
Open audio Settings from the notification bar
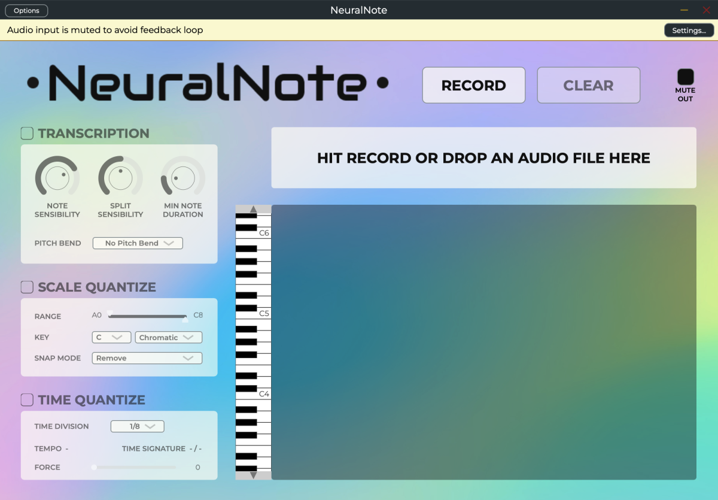click(x=689, y=31)
